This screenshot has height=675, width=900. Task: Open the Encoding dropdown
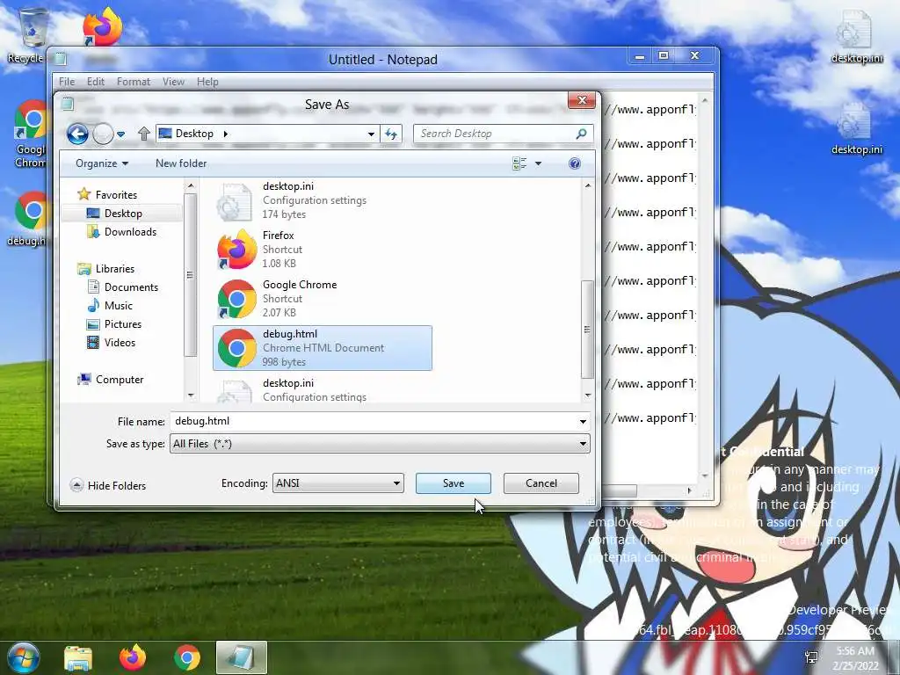click(x=338, y=483)
